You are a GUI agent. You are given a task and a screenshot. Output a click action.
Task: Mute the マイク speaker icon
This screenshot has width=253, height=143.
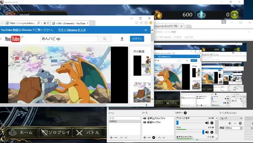pyautogui.click(x=207, y=132)
